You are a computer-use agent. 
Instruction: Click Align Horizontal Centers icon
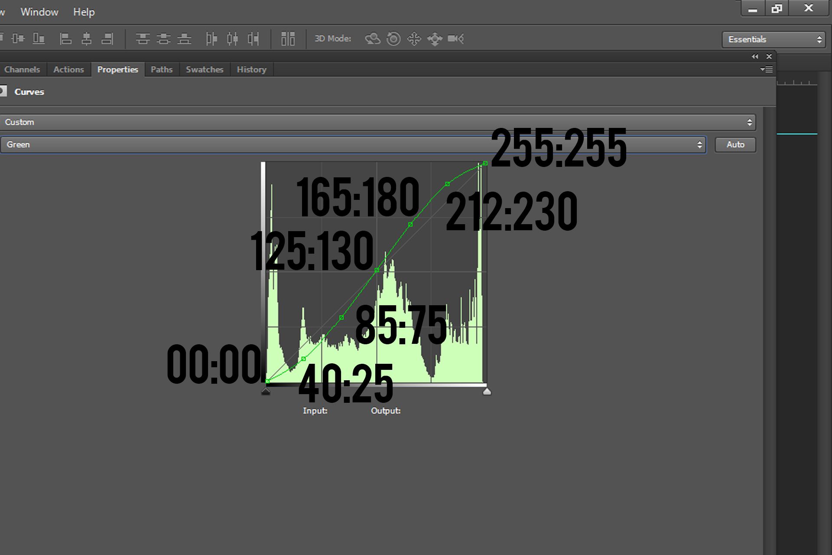[86, 39]
